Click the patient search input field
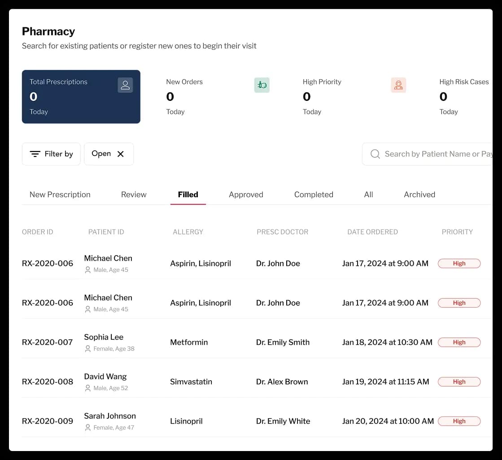Image resolution: width=502 pixels, height=460 pixels. [x=435, y=154]
